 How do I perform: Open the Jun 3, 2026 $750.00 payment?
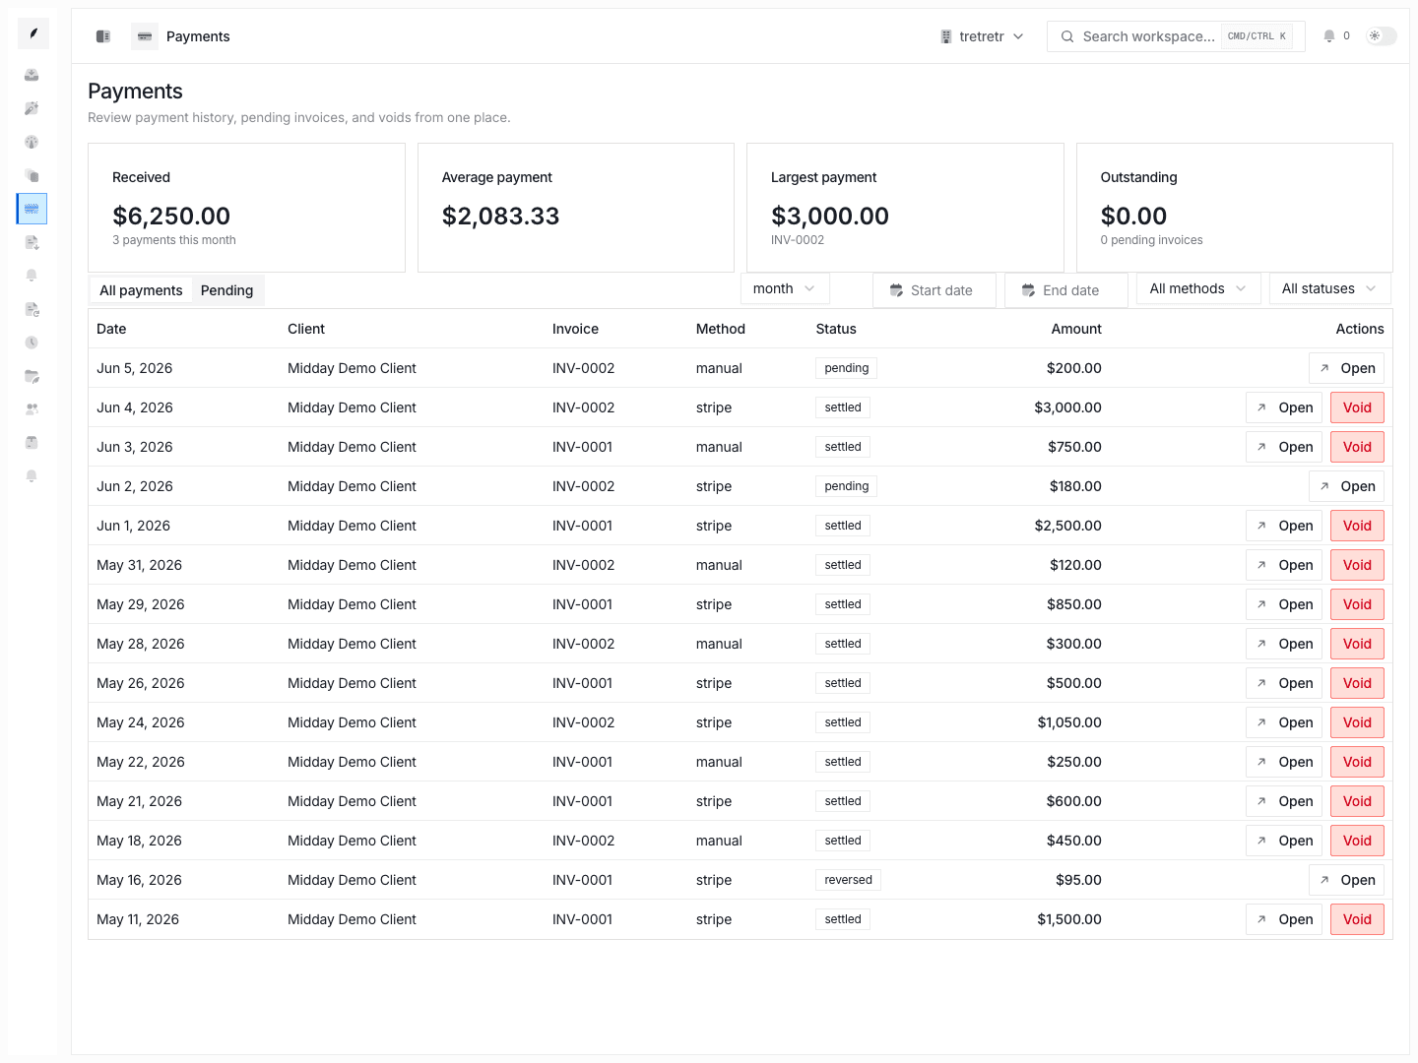click(1284, 447)
